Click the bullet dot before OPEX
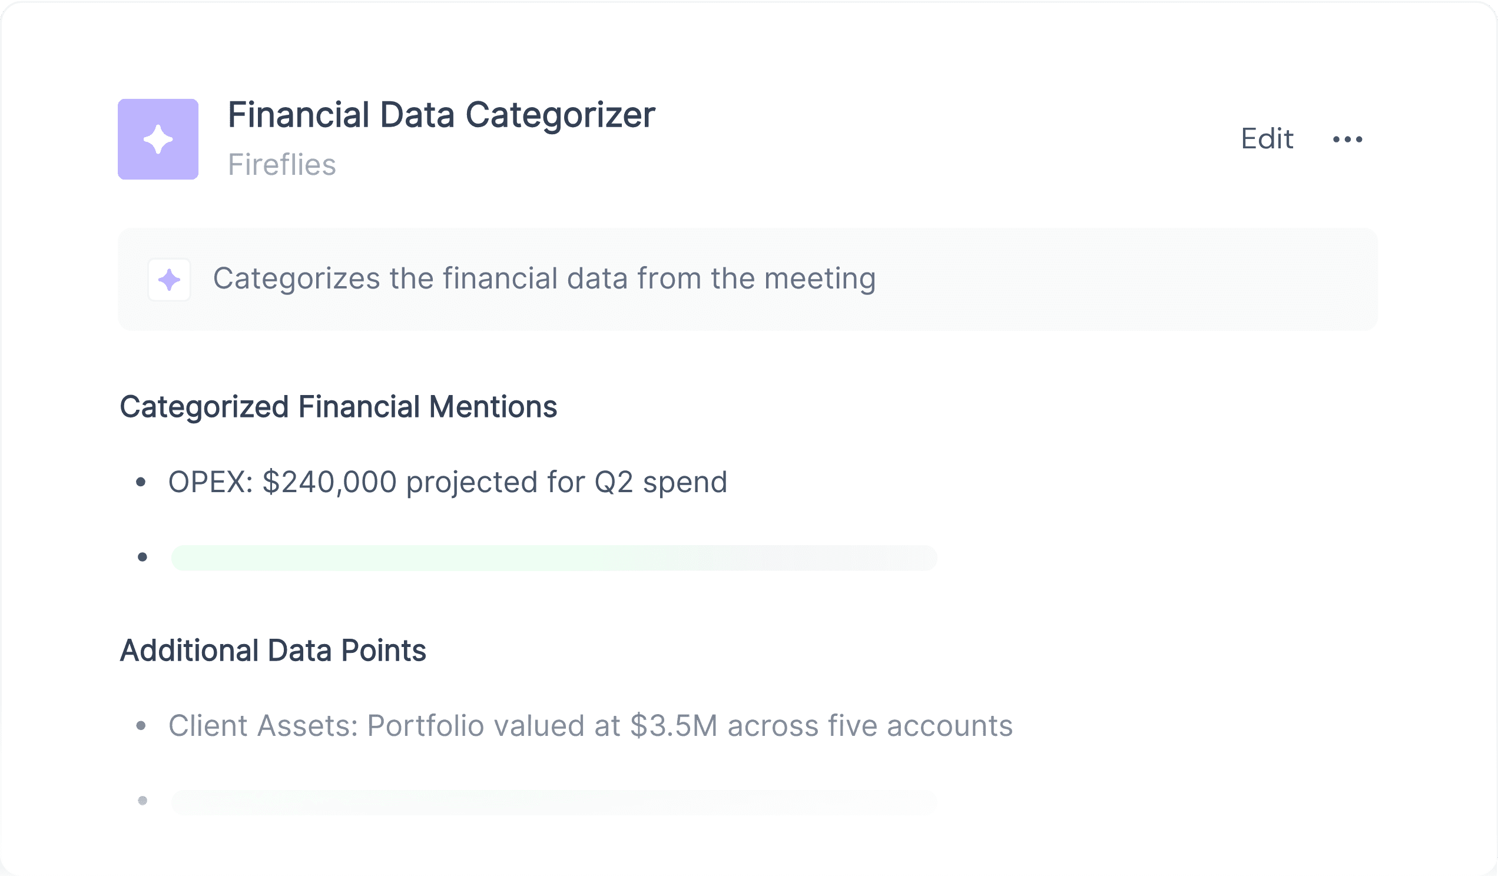 coord(141,482)
